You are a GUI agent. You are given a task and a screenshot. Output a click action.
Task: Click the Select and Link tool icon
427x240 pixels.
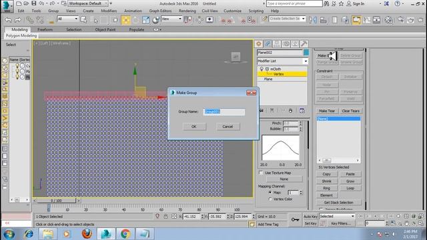point(29,20)
